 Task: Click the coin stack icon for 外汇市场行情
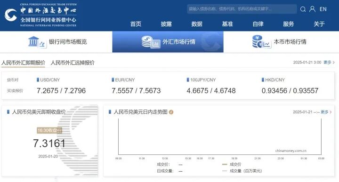tap(151, 42)
